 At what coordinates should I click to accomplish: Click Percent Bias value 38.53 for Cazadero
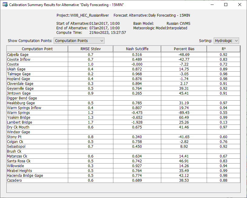point(184,180)
